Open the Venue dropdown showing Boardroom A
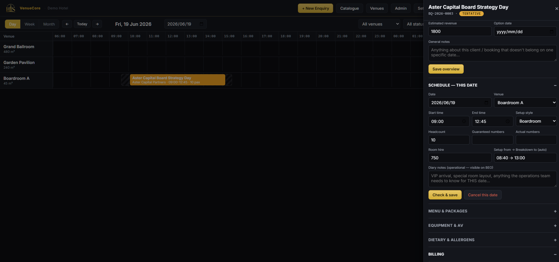 [x=525, y=103]
